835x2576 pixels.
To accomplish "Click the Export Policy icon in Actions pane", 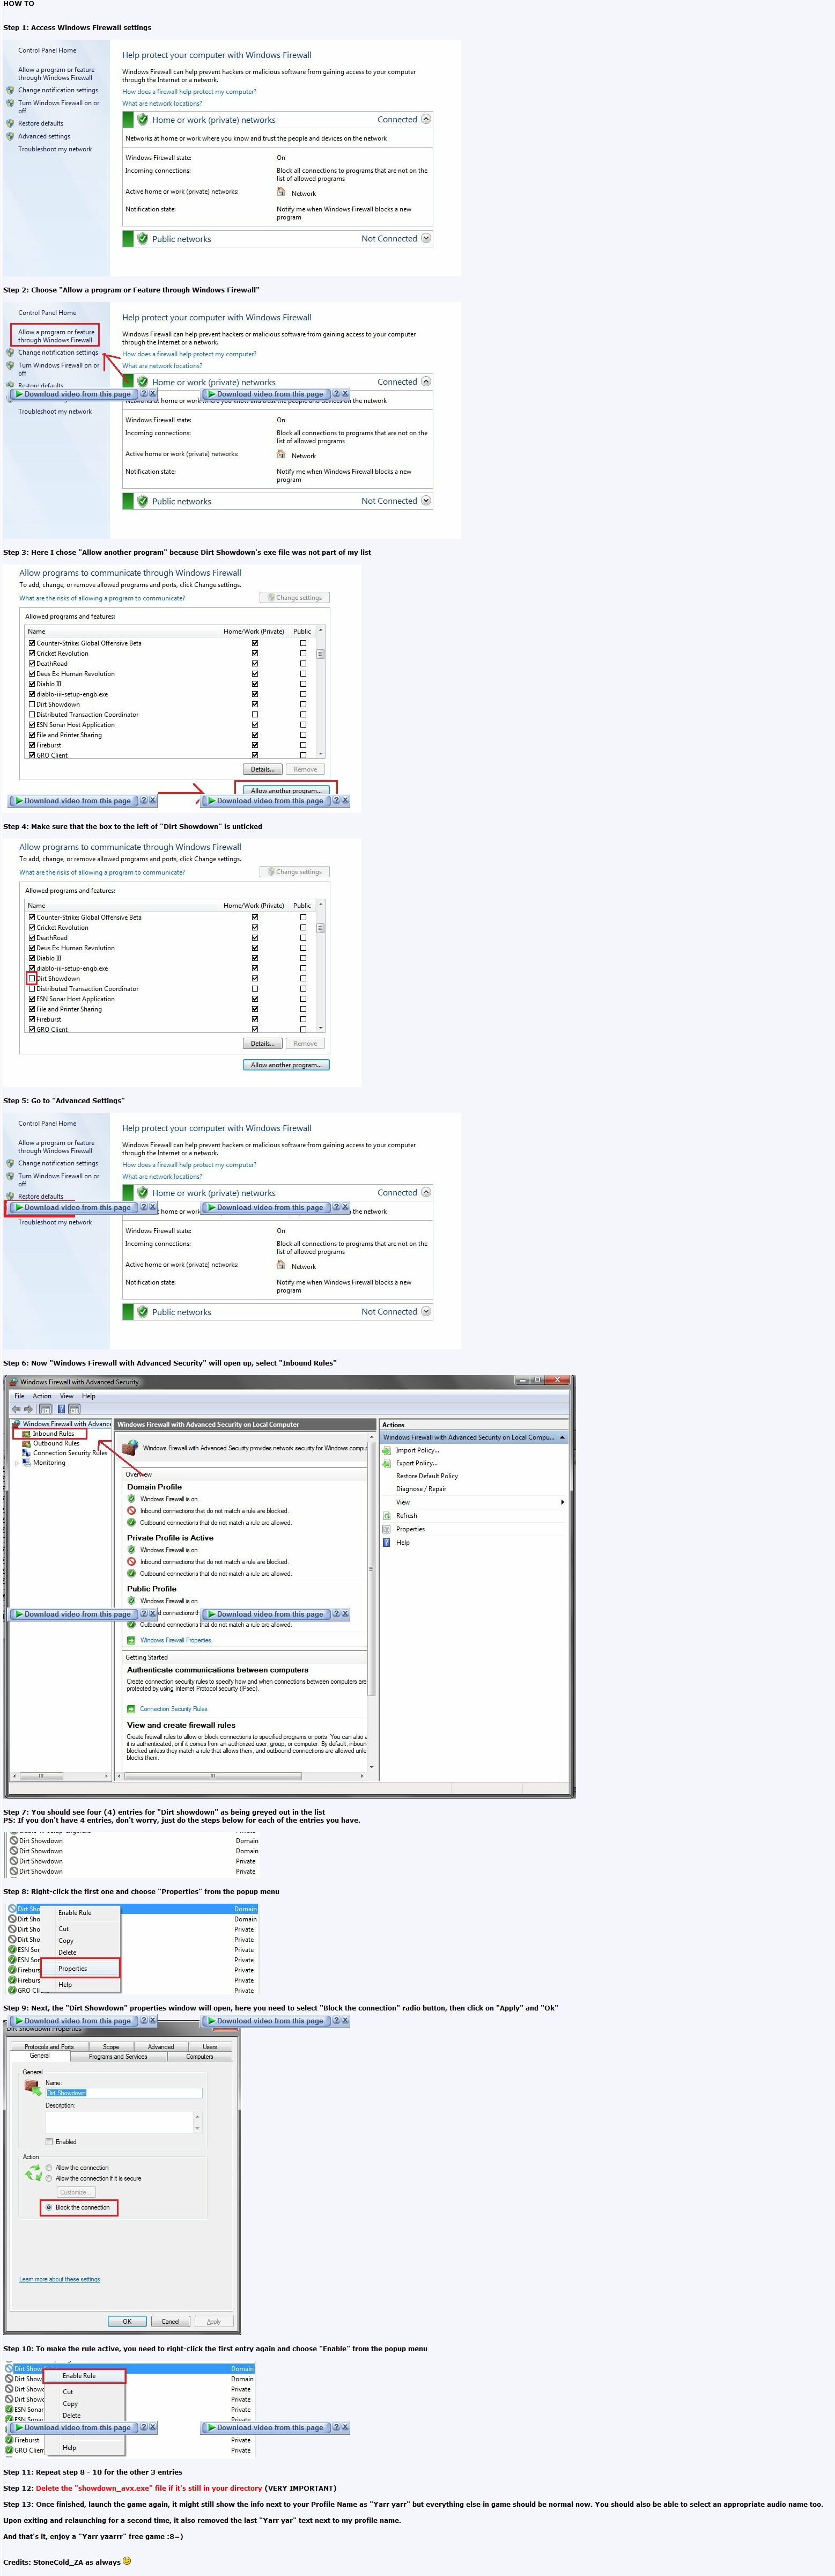I will (387, 1463).
